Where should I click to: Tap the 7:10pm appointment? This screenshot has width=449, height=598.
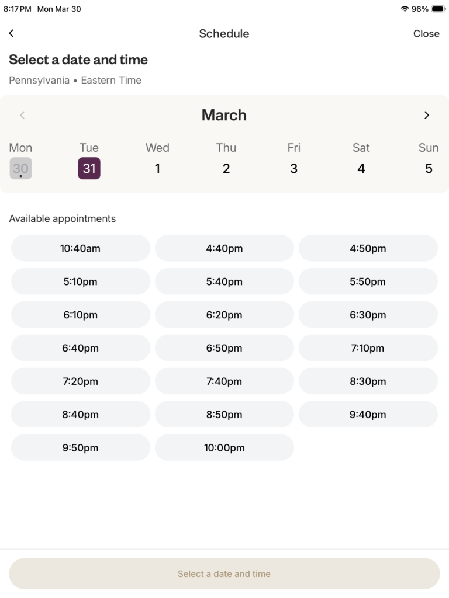[368, 348]
